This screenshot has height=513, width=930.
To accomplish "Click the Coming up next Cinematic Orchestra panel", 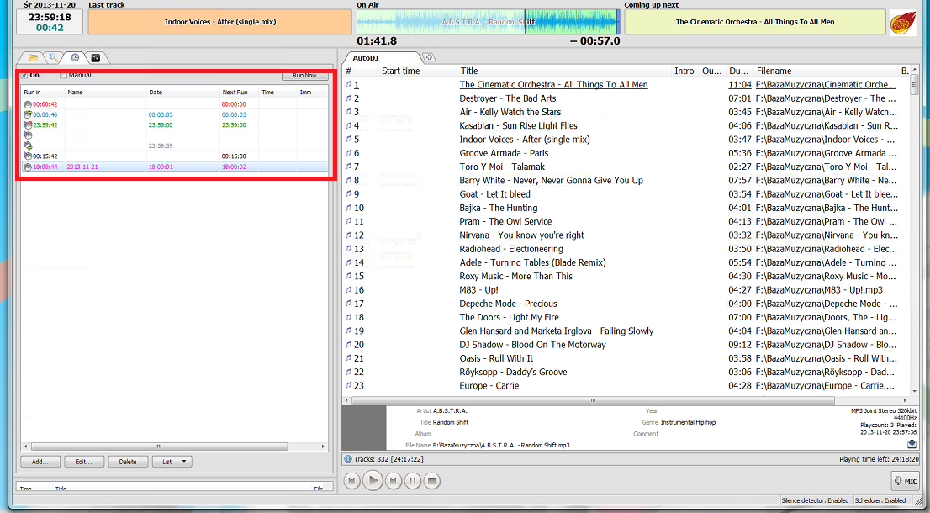I will click(x=755, y=22).
